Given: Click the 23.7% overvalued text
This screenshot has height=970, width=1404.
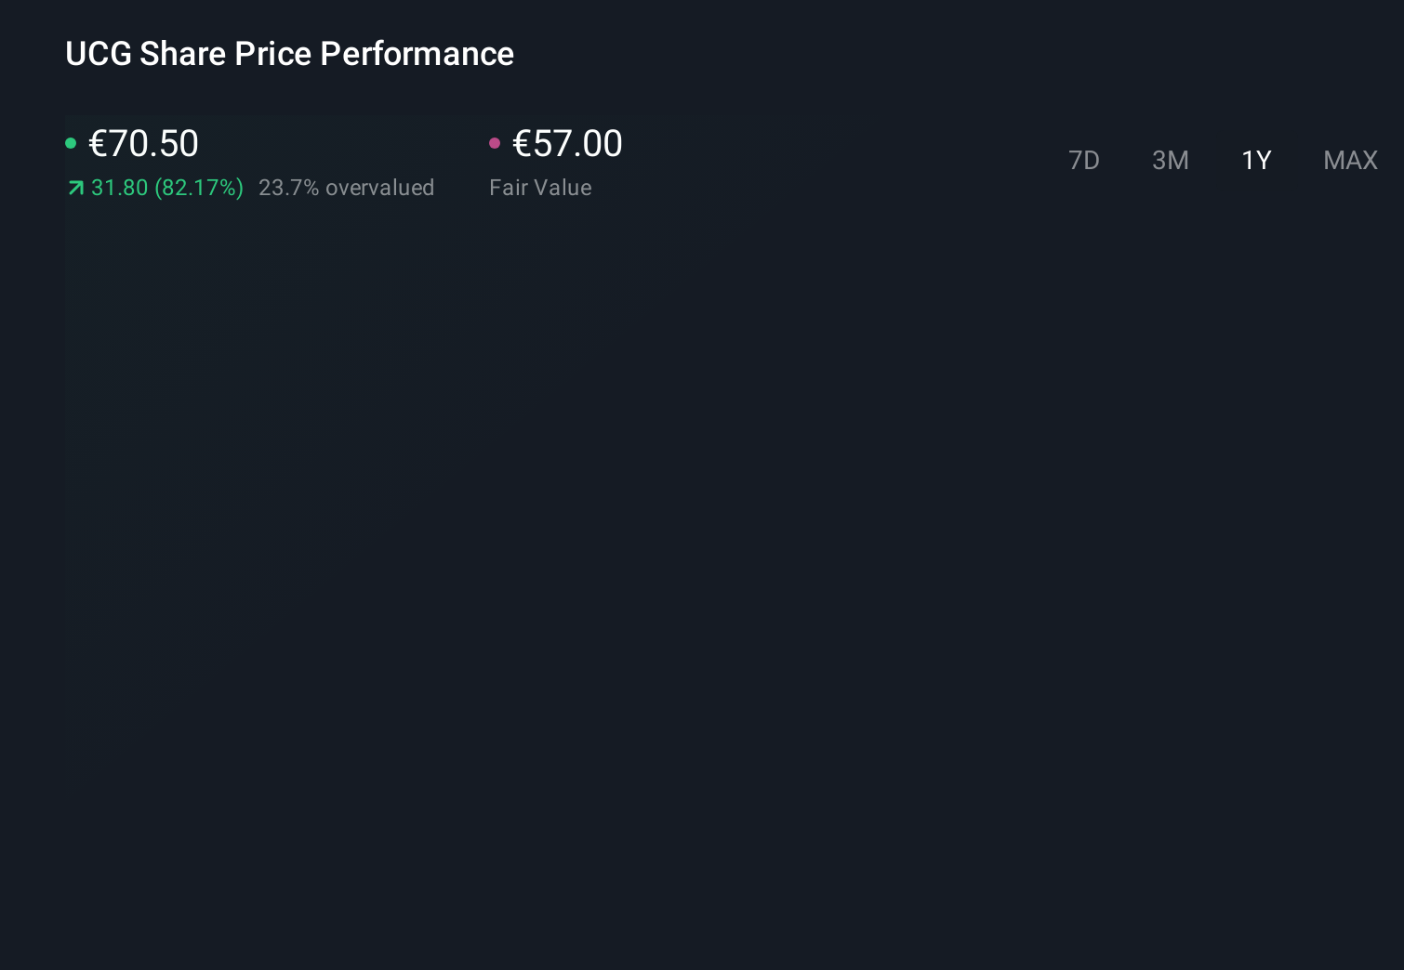Looking at the screenshot, I should click(x=346, y=188).
